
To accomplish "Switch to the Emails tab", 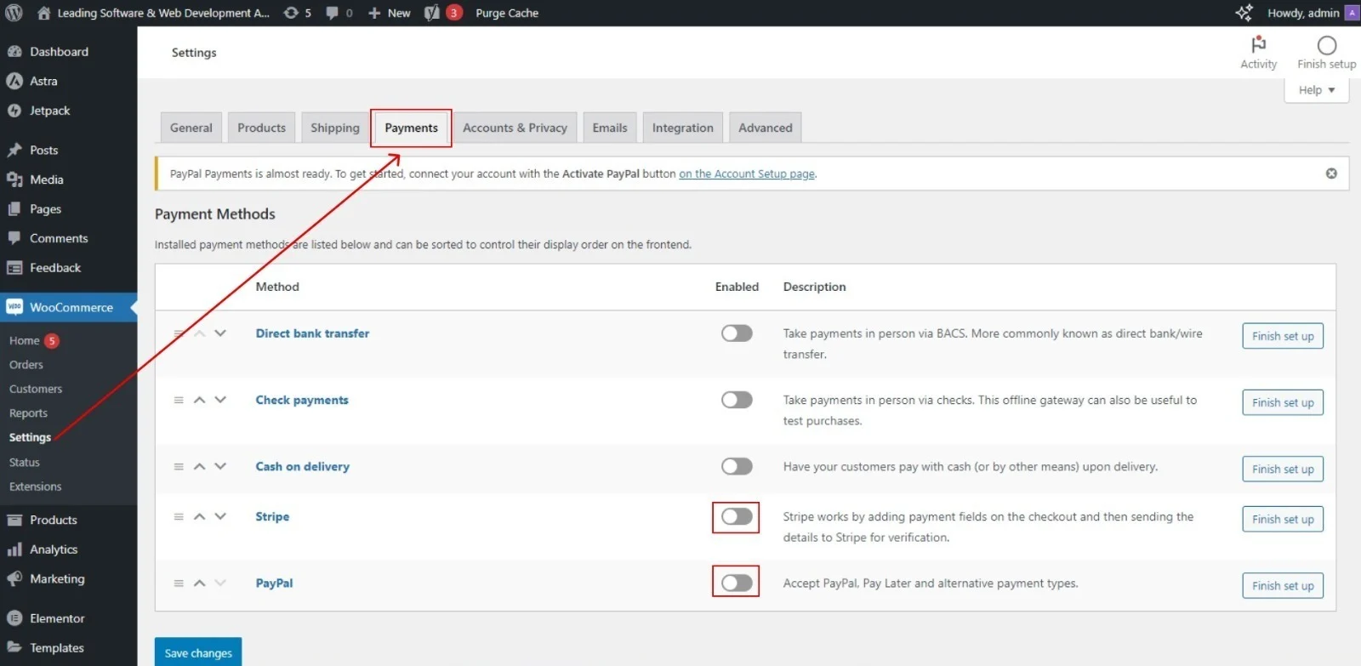I will point(610,128).
